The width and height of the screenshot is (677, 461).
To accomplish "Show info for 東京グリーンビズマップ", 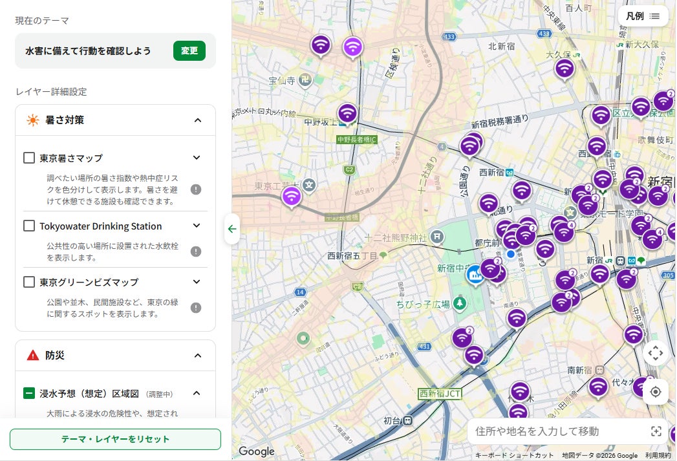I will 196,308.
